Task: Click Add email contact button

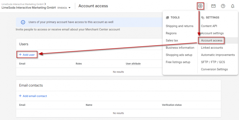Action: [x=33, y=96]
